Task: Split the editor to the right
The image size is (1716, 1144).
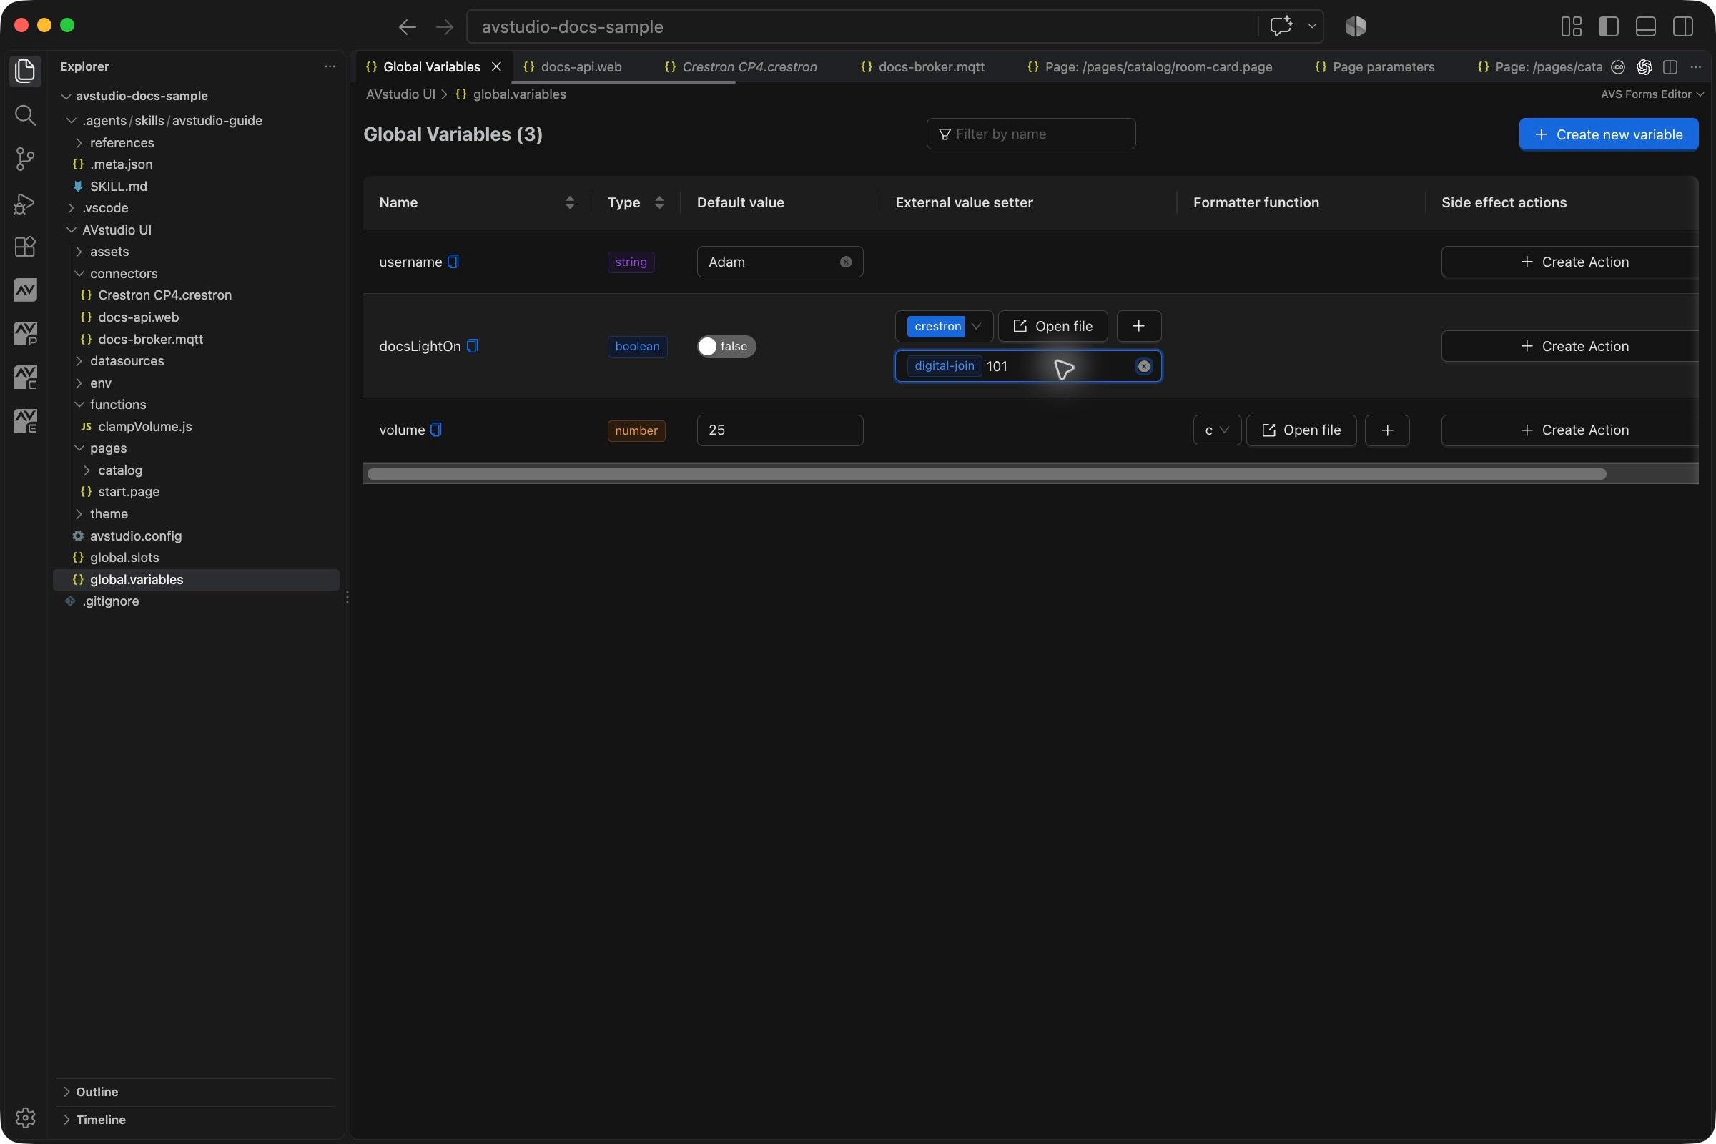Action: (x=1670, y=67)
